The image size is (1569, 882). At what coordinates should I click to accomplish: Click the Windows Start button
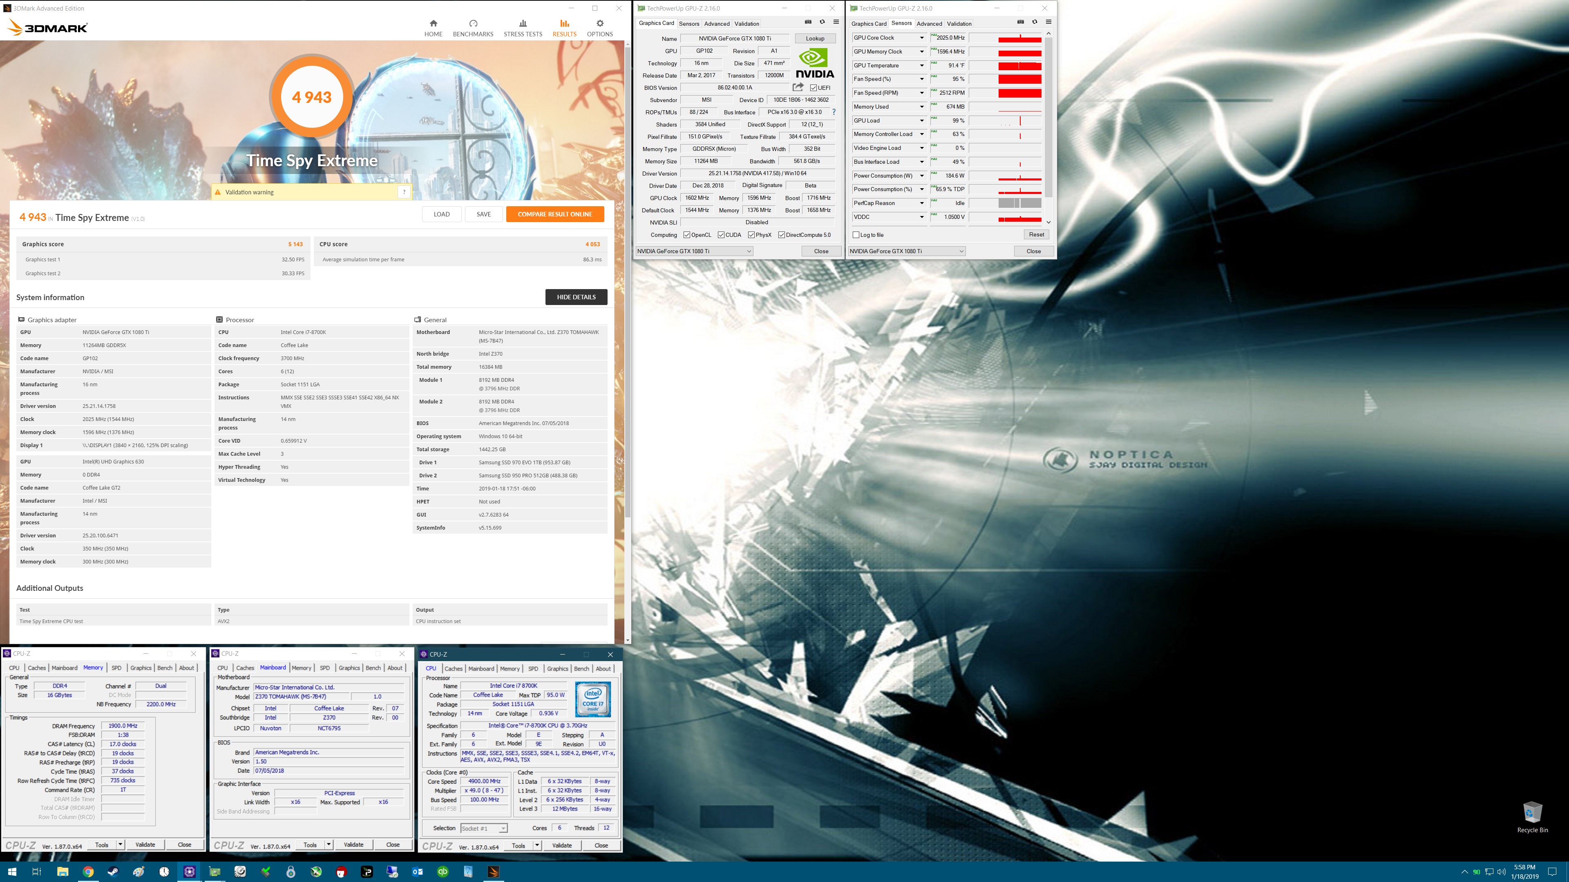point(12,872)
